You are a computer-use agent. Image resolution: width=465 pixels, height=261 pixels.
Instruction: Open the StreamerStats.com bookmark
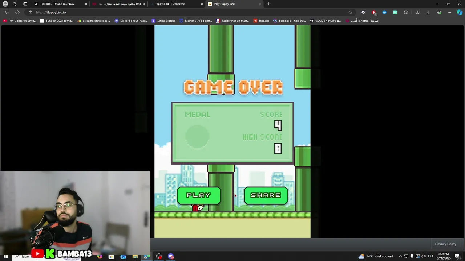click(94, 21)
